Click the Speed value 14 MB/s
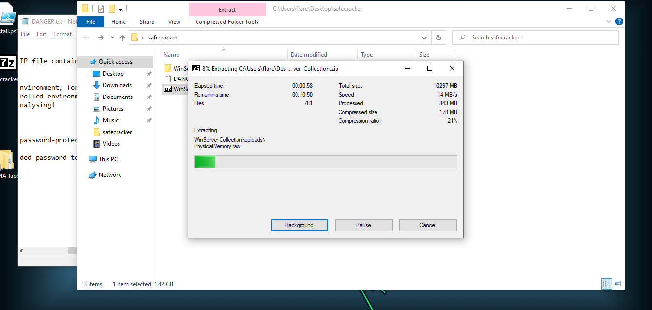652x310 pixels. pyautogui.click(x=447, y=95)
